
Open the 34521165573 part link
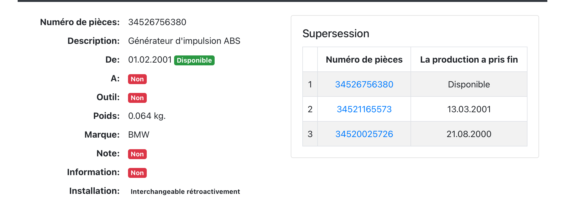[364, 109]
